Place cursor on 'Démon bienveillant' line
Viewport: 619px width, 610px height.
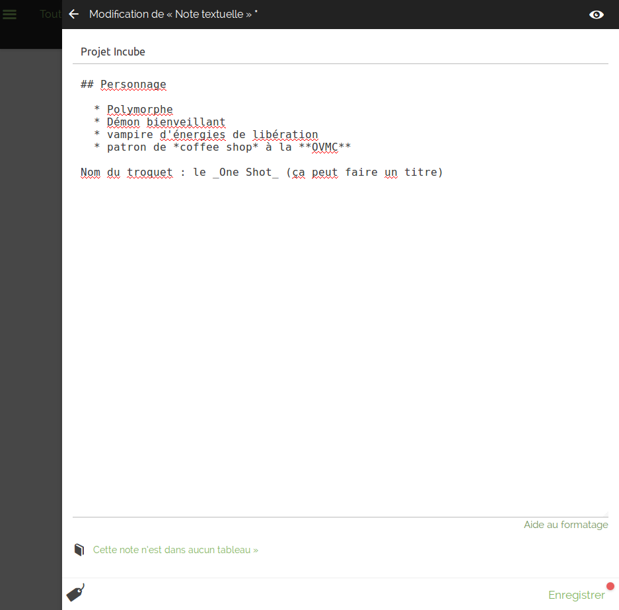[166, 122]
